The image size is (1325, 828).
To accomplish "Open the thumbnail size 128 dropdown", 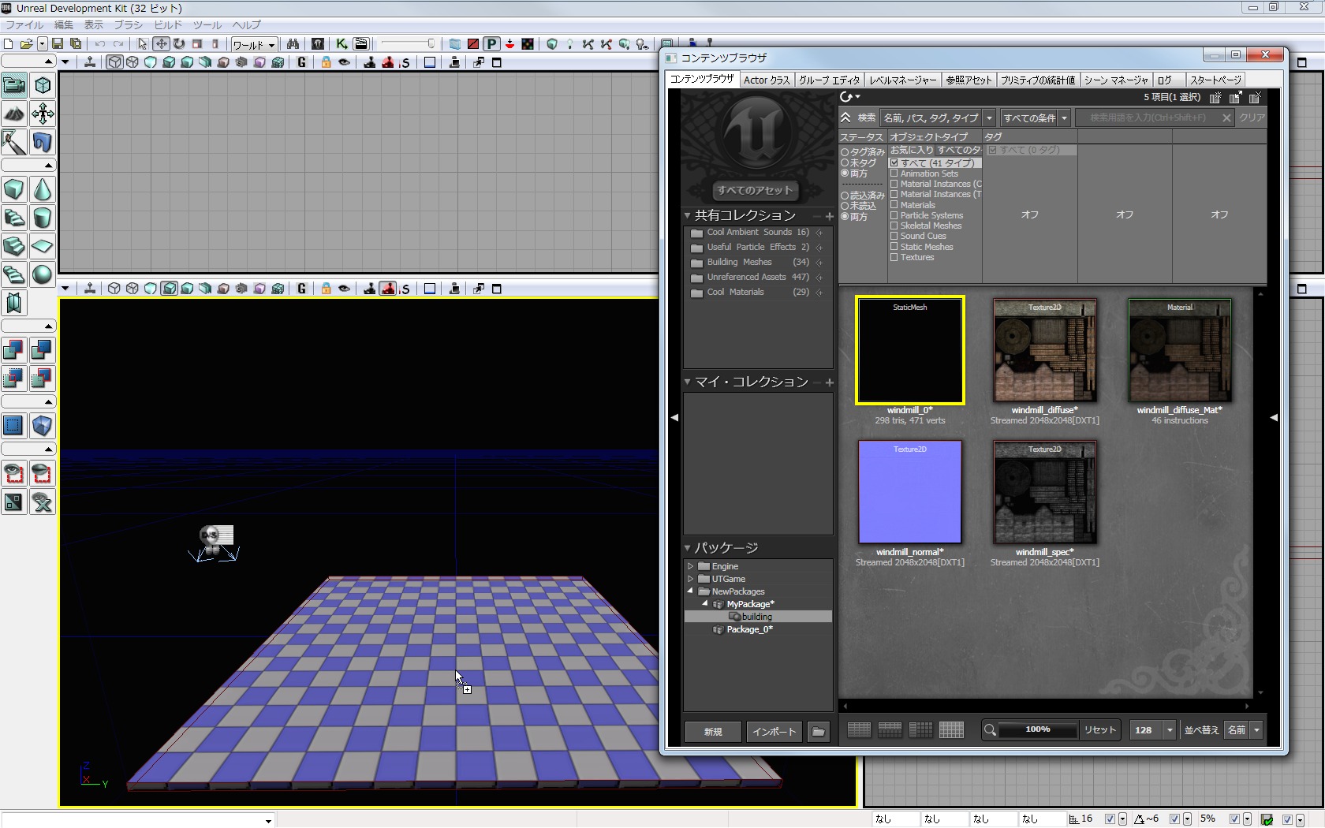I will 1170,730.
